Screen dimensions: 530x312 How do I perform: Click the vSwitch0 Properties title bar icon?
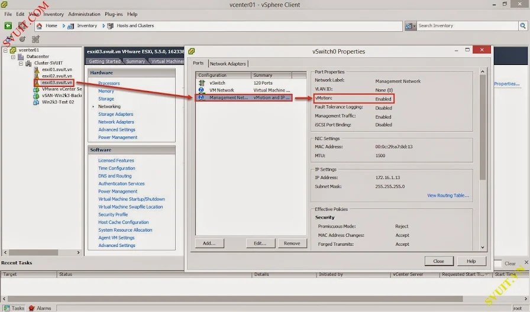[x=191, y=51]
